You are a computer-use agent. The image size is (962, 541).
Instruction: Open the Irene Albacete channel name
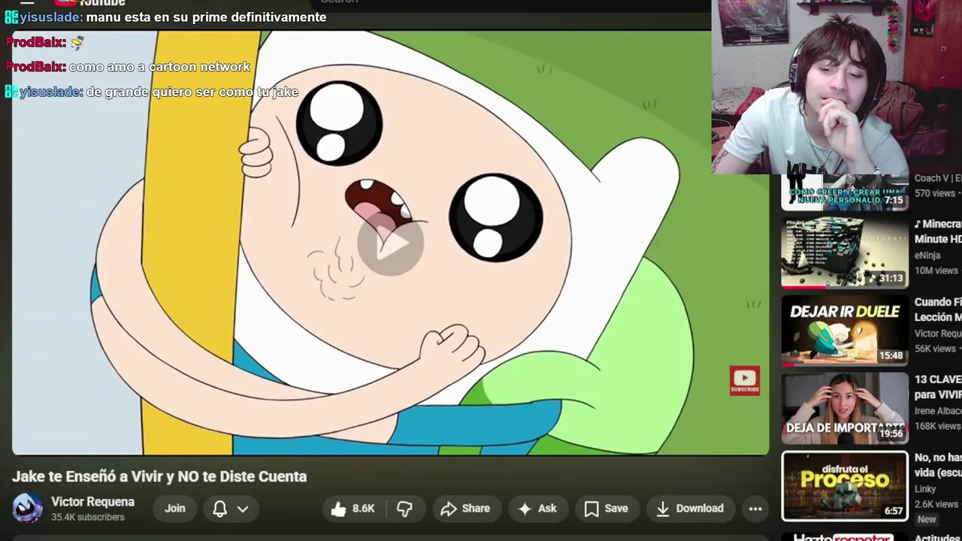tap(938, 411)
